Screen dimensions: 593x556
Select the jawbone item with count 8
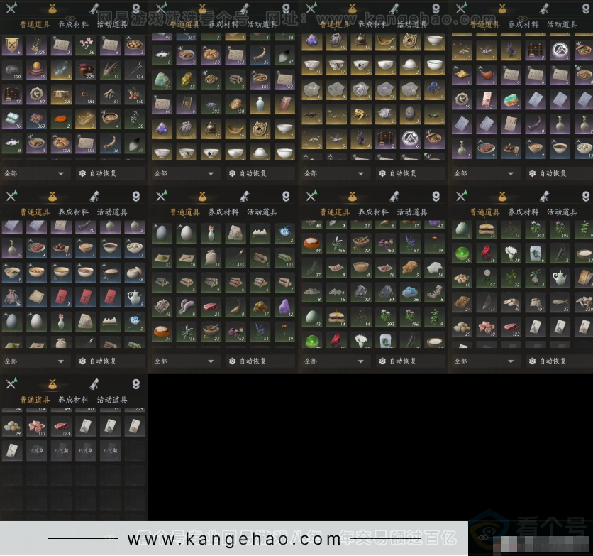(434, 293)
